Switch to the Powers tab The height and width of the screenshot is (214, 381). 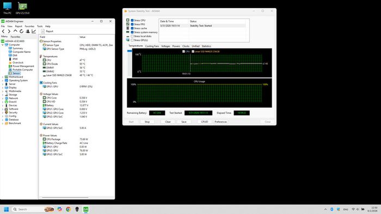pos(176,46)
